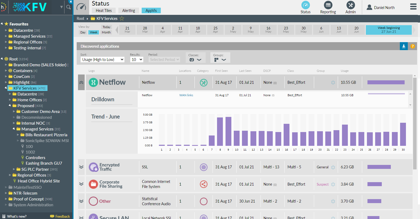The height and width of the screenshot is (219, 420).
Task: Open the Results count dropdown
Action: pyautogui.click(x=137, y=60)
